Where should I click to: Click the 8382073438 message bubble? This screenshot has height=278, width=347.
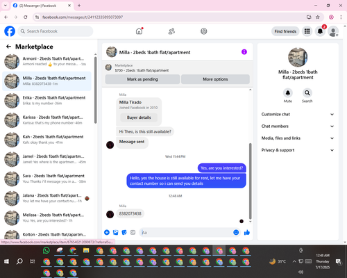pos(130,213)
